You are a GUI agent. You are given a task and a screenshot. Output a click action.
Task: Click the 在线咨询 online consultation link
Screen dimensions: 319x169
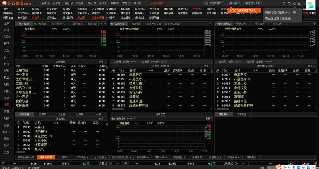click(x=157, y=3)
